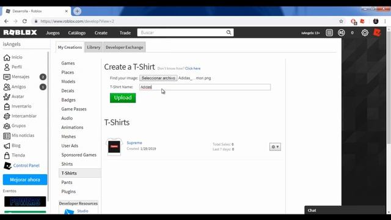391x220 pixels.
Task: Click the browser address bar URL
Action: 78,21
